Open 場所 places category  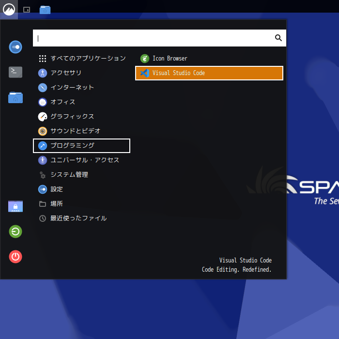pos(81,204)
